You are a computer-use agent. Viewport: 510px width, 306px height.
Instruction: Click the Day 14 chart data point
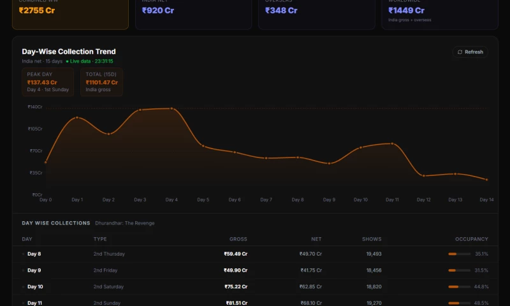tap(486, 180)
